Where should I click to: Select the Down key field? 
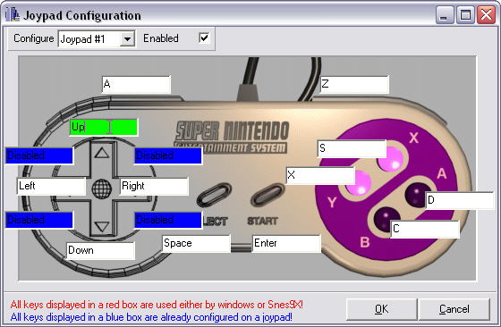100,250
